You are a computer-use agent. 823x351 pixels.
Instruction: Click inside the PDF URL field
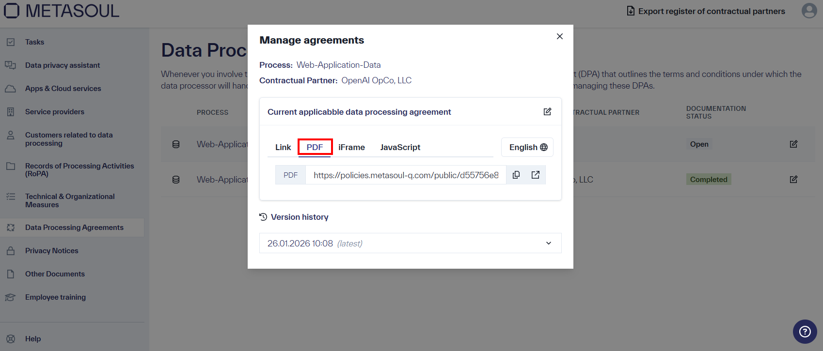[x=406, y=175]
